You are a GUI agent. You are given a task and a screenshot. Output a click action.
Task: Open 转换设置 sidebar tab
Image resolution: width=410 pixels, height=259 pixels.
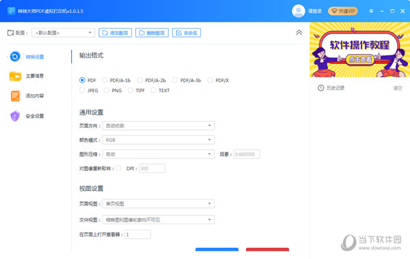pyautogui.click(x=27, y=57)
